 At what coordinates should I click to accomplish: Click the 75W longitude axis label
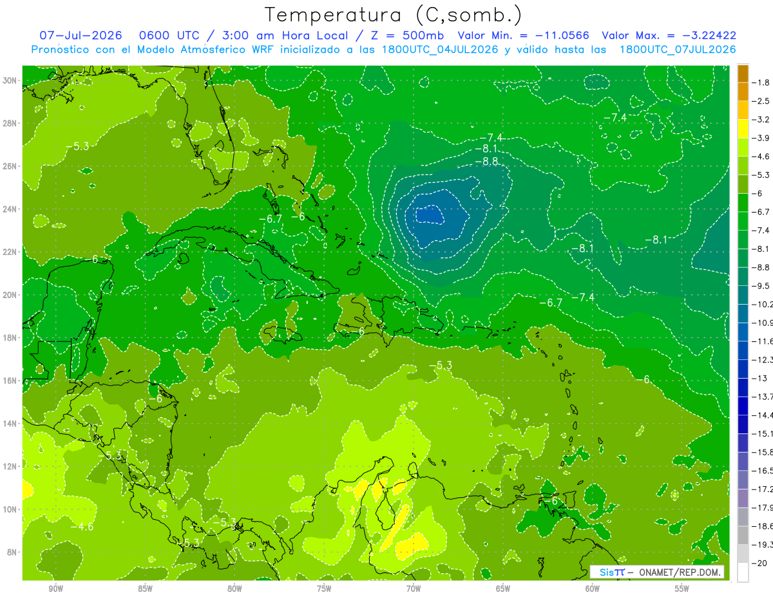324,589
